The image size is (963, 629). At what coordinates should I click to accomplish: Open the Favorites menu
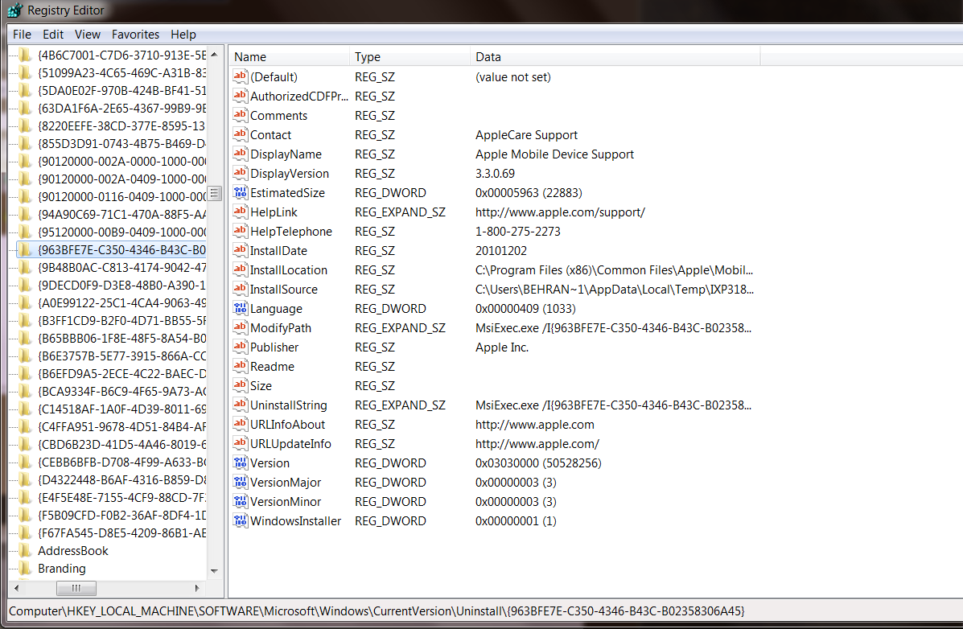point(135,35)
